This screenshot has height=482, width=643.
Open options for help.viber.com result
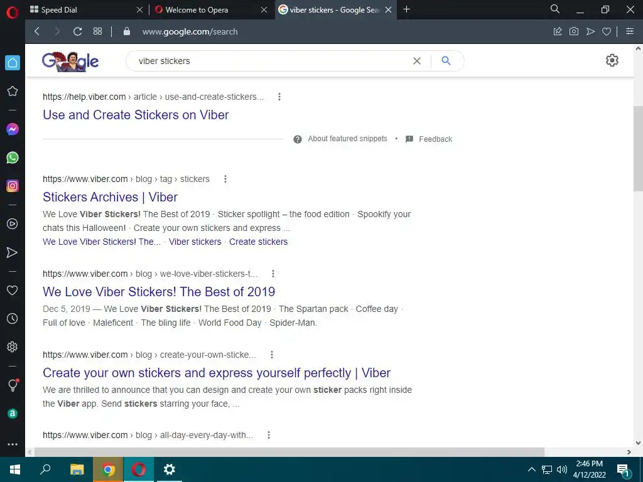[279, 97]
